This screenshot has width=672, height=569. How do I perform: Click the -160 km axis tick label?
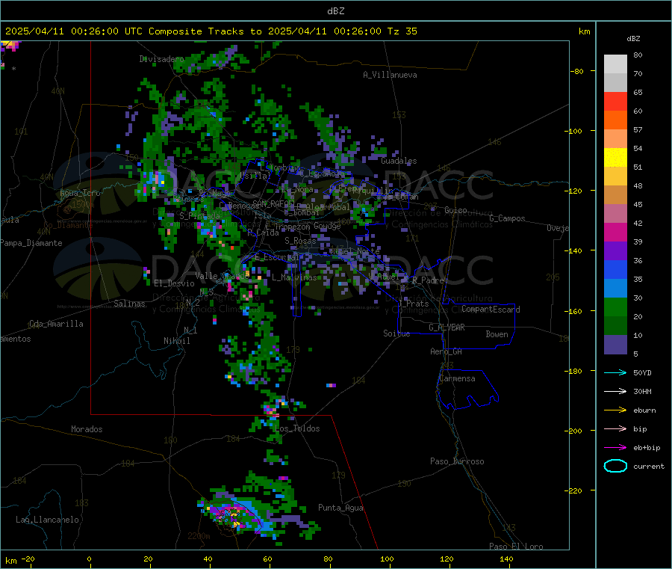573,311
